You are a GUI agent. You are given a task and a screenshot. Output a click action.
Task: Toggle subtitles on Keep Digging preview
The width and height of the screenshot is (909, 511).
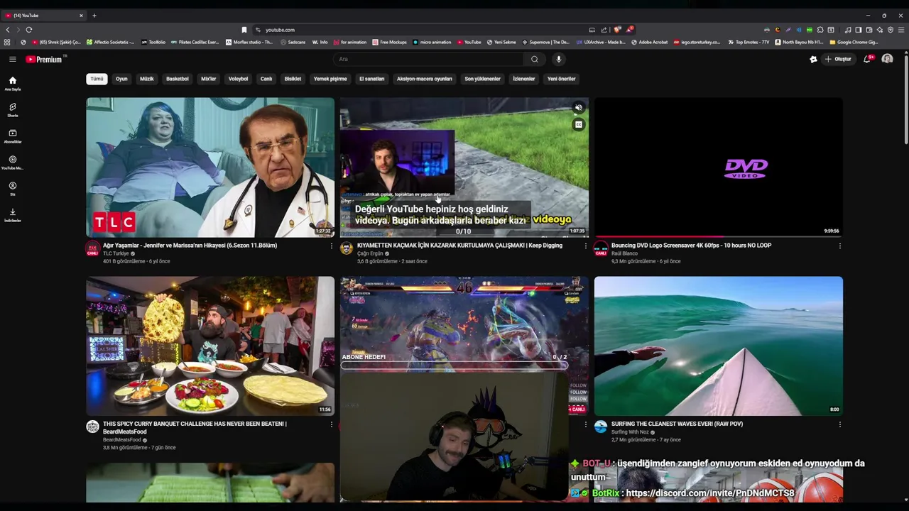click(578, 125)
